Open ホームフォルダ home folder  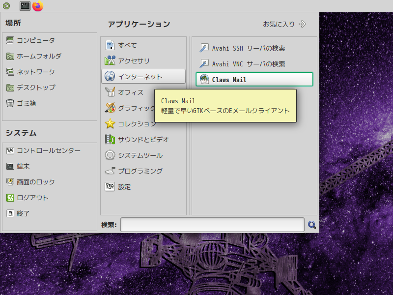tap(50, 56)
